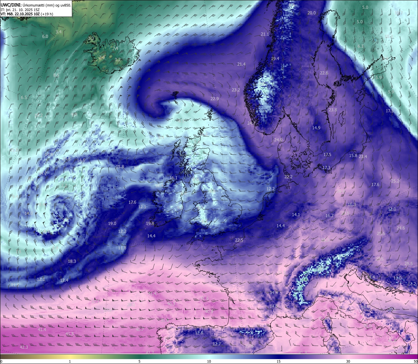Click the 42.3 value at bottom left
This screenshot has height=364, width=418.
[x=24, y=347]
